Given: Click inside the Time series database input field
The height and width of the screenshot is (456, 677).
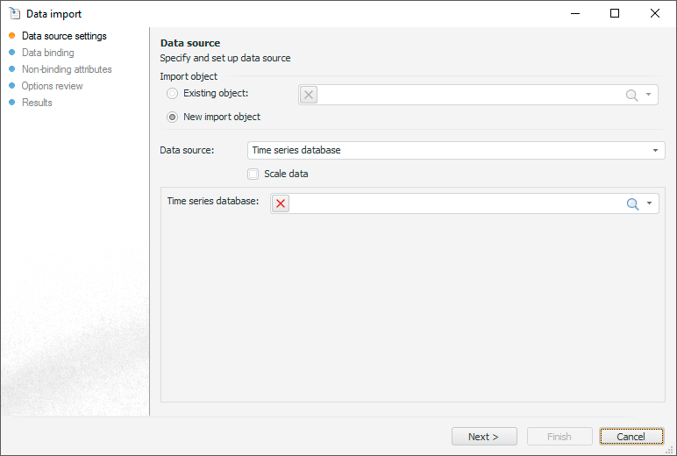Looking at the screenshot, I should (x=456, y=203).
